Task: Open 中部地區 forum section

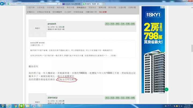Action: (50, 7)
